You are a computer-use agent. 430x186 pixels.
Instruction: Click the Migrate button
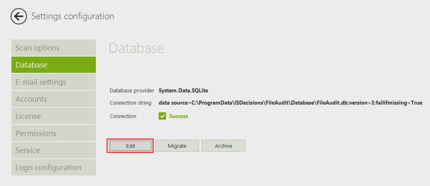tap(177, 146)
